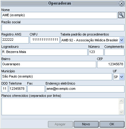This screenshot has width=126, height=129.
Task: Focus the CEP field
Action: click(111, 64)
